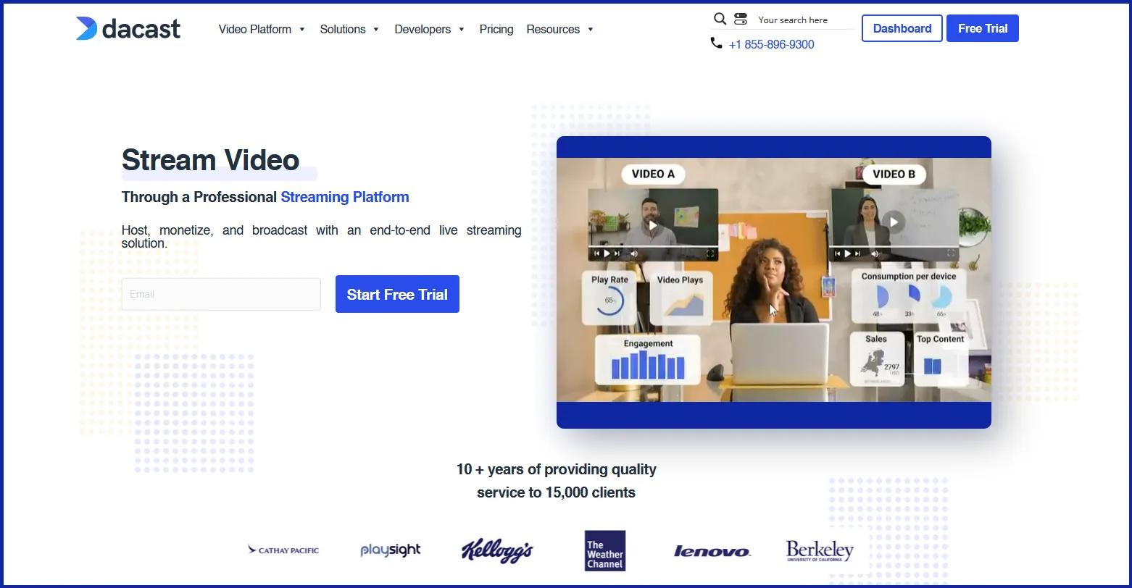Click the +1 855-896-9300 phone link
Image resolution: width=1132 pixels, height=588 pixels.
pyautogui.click(x=771, y=44)
